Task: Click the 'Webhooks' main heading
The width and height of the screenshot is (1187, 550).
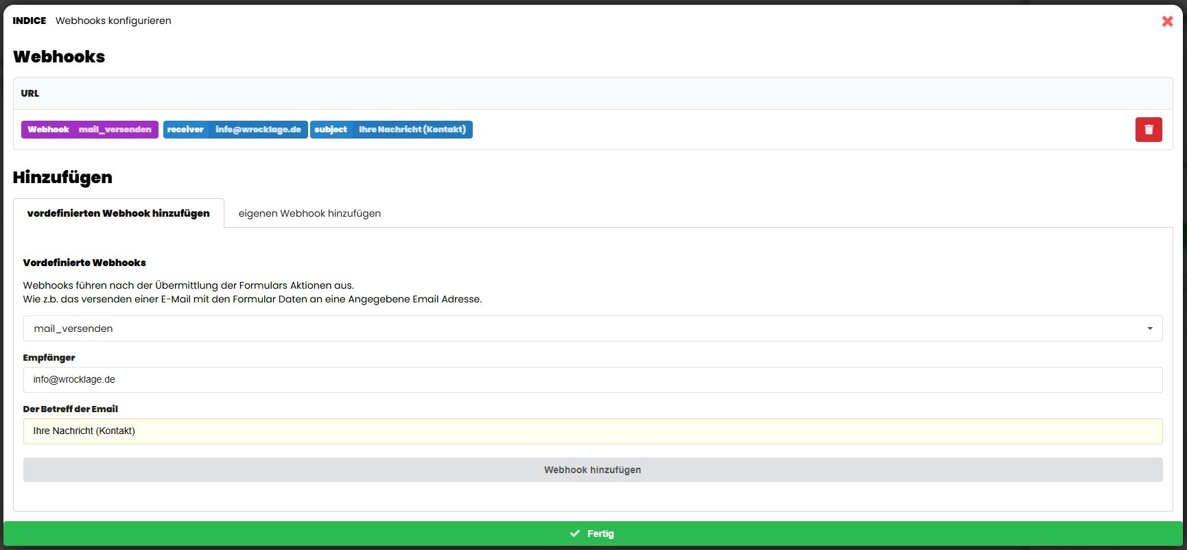Action: tap(59, 57)
